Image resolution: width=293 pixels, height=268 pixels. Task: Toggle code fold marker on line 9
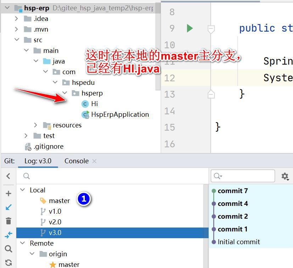click(211, 29)
